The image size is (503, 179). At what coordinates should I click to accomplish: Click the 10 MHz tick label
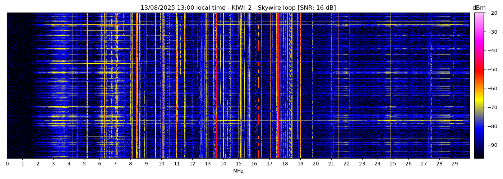161,164
